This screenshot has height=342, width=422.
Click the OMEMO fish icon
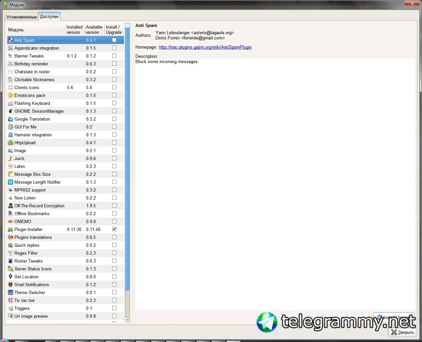[11, 221]
